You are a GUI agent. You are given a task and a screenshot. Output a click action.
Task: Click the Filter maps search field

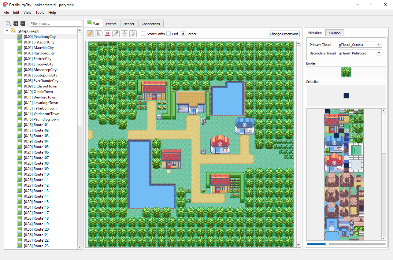tap(56, 23)
